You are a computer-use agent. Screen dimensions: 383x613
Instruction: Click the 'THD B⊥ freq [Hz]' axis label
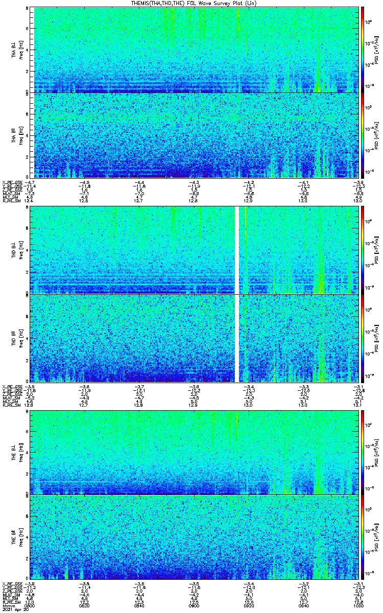click(17, 250)
